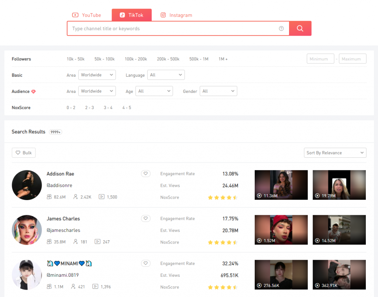
Task: Filter by NoxScore 3 - 4
Action: (x=108, y=108)
